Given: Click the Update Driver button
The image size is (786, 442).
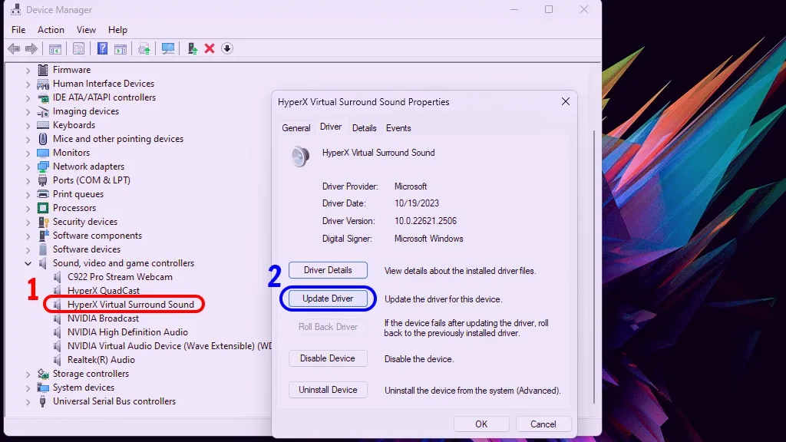Looking at the screenshot, I should (328, 299).
